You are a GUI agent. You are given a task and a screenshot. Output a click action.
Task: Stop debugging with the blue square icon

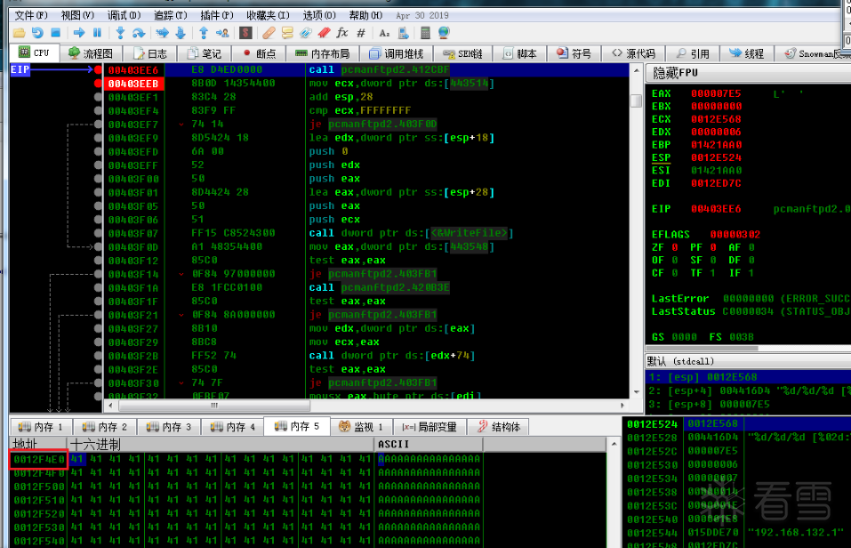(x=55, y=33)
